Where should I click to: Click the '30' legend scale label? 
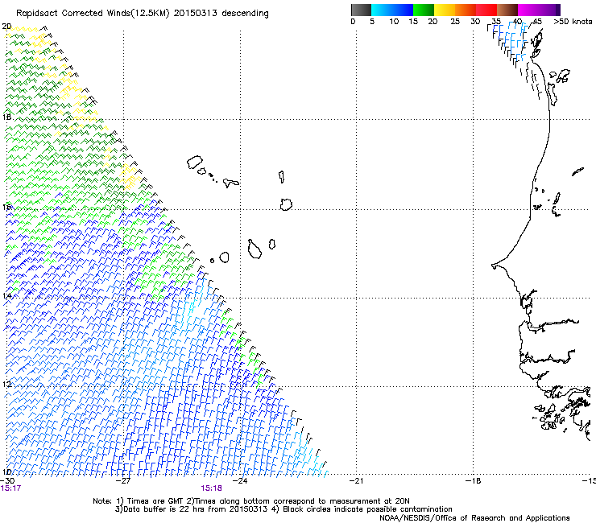point(475,22)
